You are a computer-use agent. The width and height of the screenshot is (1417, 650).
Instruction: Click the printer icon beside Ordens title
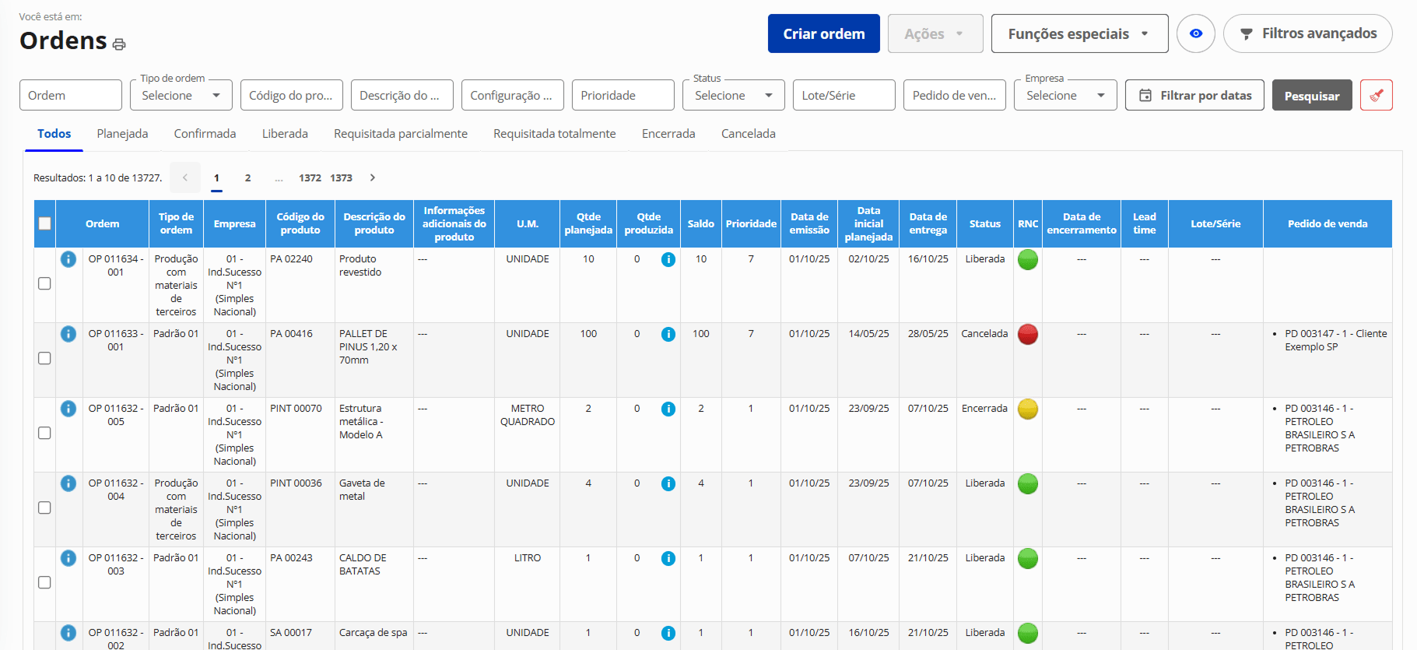(x=119, y=44)
